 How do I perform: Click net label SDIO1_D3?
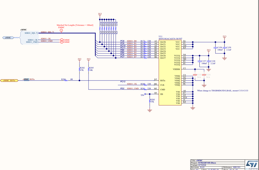(132, 48)
